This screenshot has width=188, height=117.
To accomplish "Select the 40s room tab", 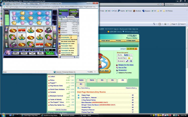I will point(123,80).
